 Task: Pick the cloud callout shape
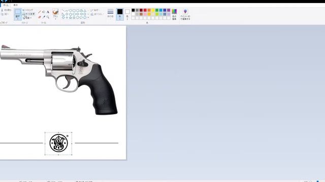tap(85, 18)
